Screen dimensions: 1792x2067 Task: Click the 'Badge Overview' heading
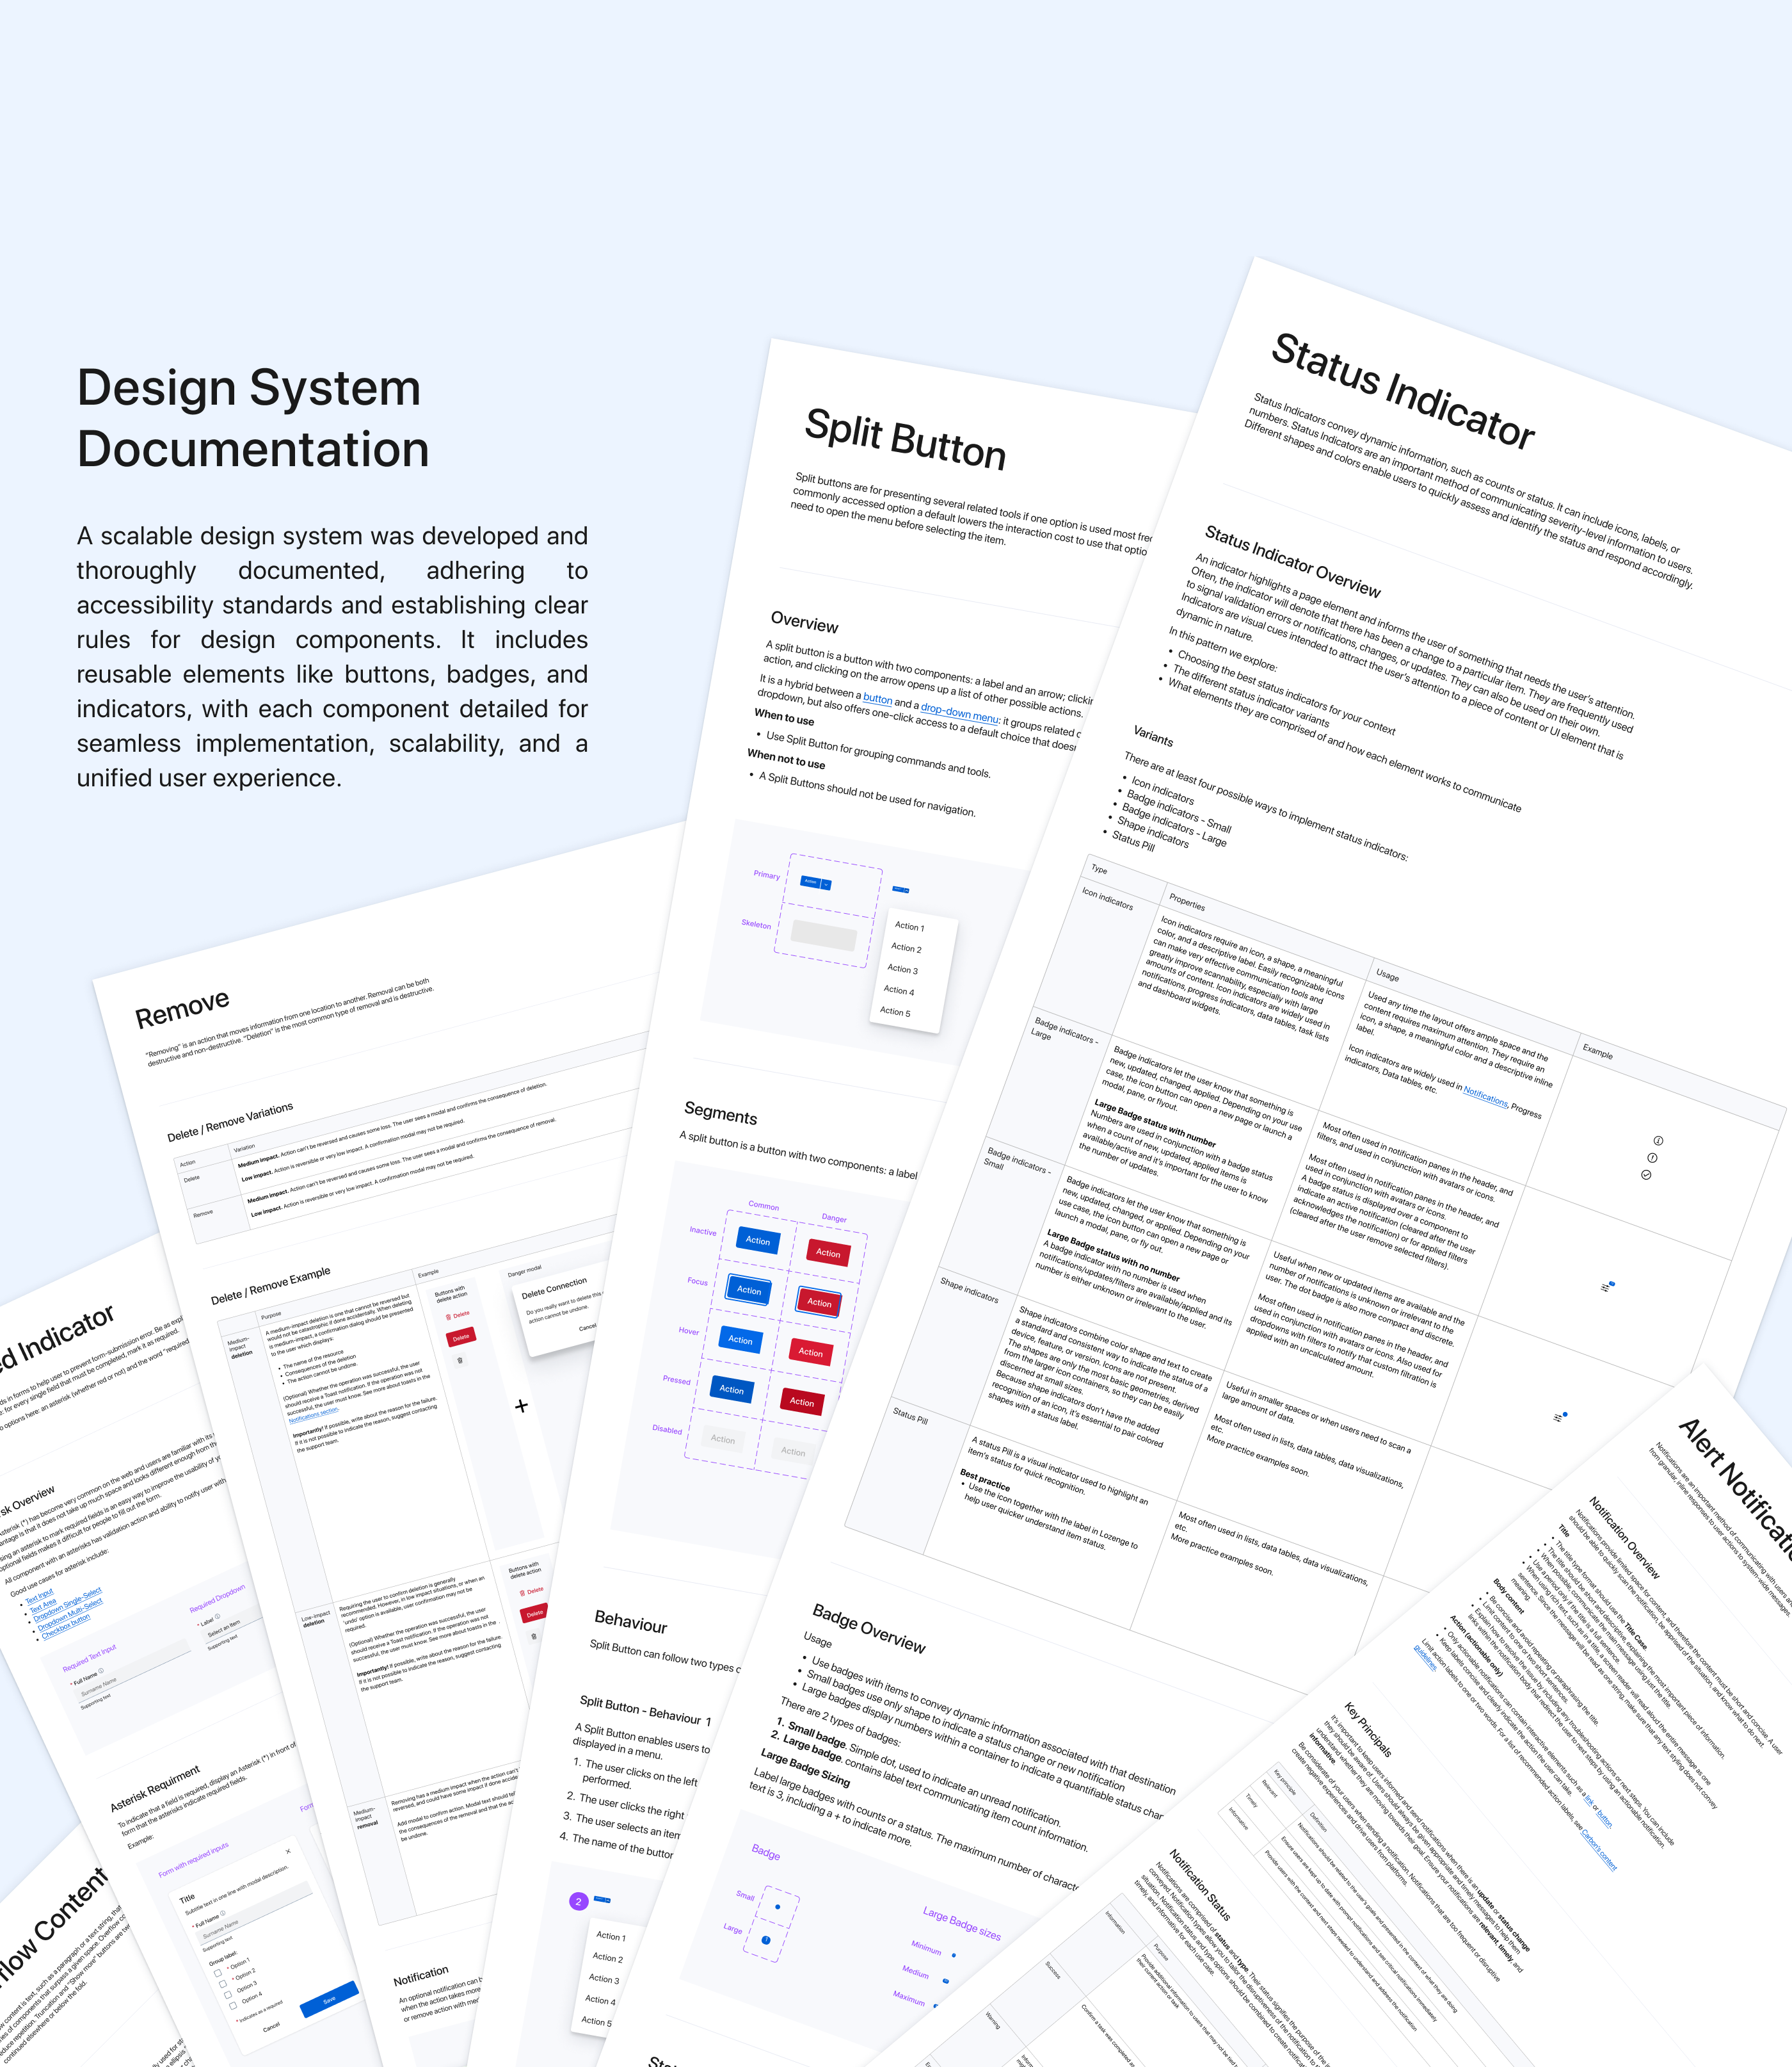click(869, 1630)
